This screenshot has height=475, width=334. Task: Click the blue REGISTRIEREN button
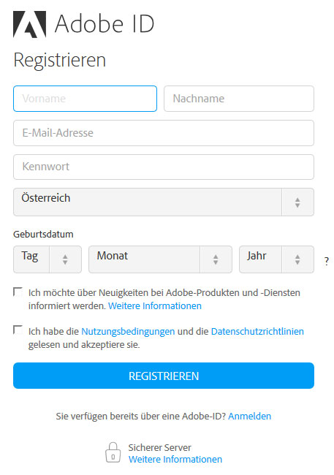coord(164,376)
